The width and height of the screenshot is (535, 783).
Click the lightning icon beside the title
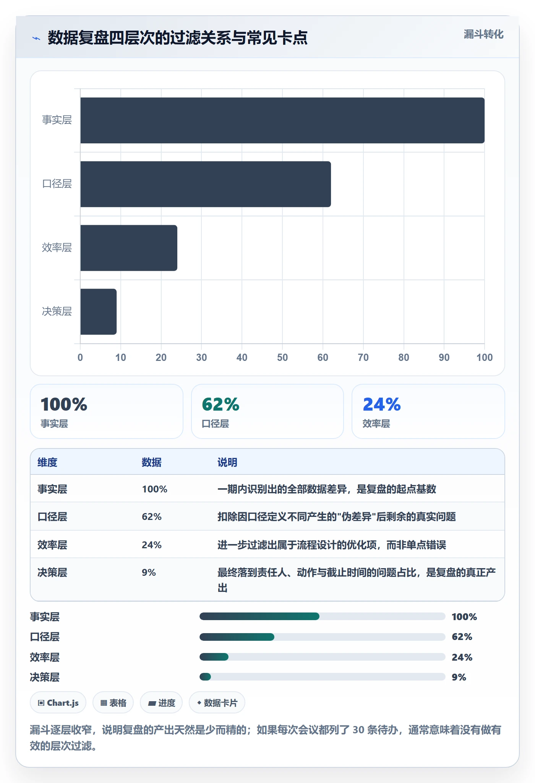tap(36, 38)
